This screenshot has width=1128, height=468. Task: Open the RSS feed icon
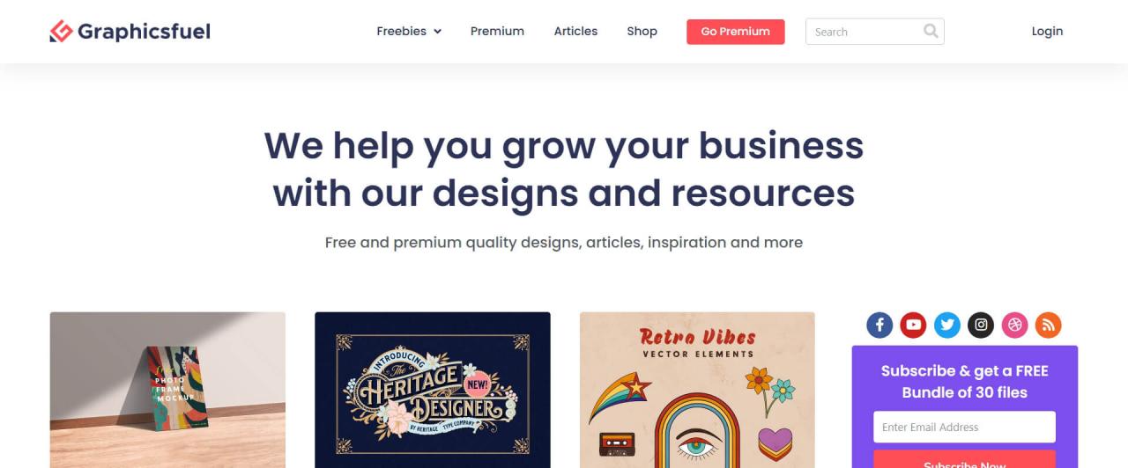tap(1048, 325)
